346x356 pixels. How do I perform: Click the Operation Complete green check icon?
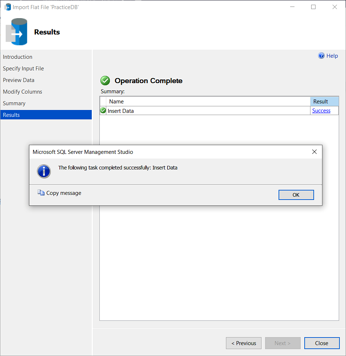point(105,80)
